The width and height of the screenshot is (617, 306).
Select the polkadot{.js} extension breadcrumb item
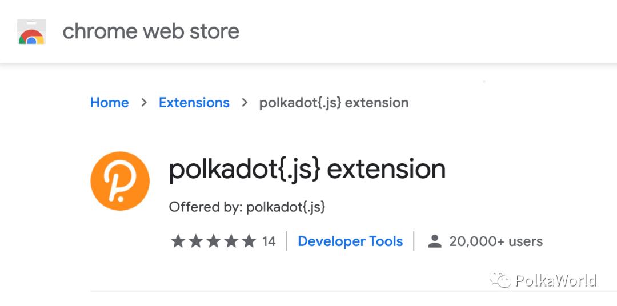334,103
